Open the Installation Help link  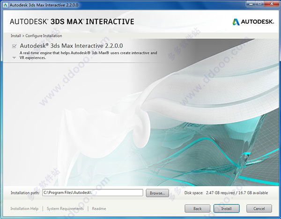point(24,209)
